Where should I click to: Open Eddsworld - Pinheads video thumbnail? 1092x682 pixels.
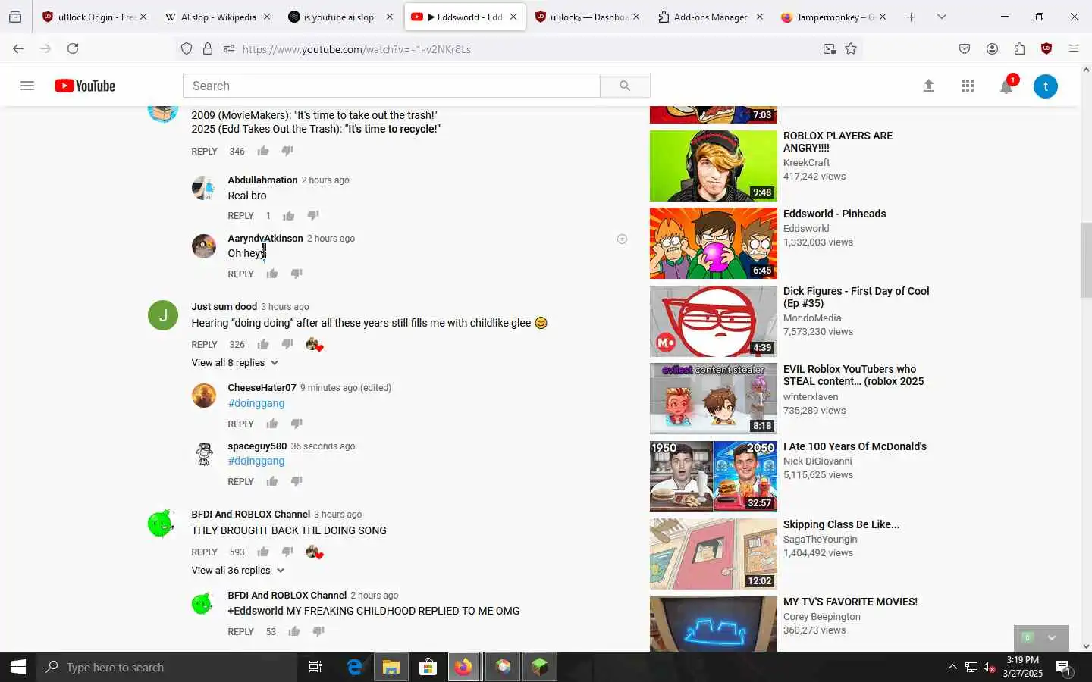[x=713, y=243]
